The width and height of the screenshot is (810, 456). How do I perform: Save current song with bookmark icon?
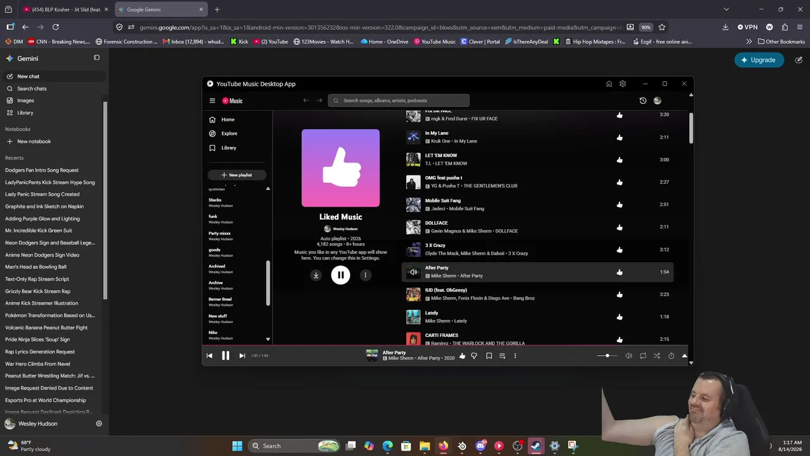489,356
